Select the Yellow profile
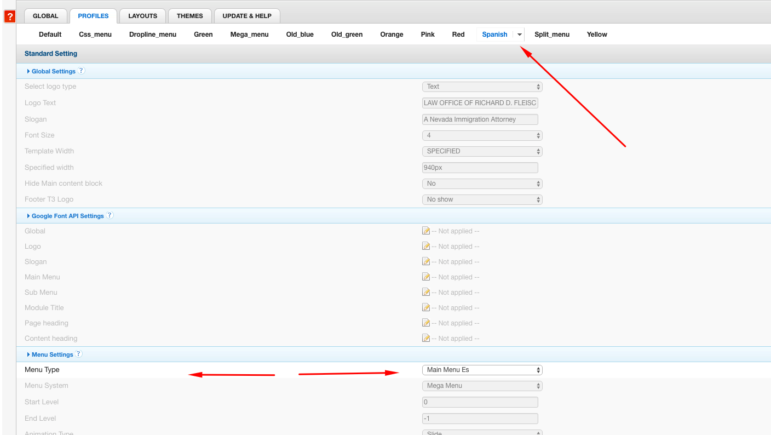Viewport: 771px width, 435px height. coord(597,35)
